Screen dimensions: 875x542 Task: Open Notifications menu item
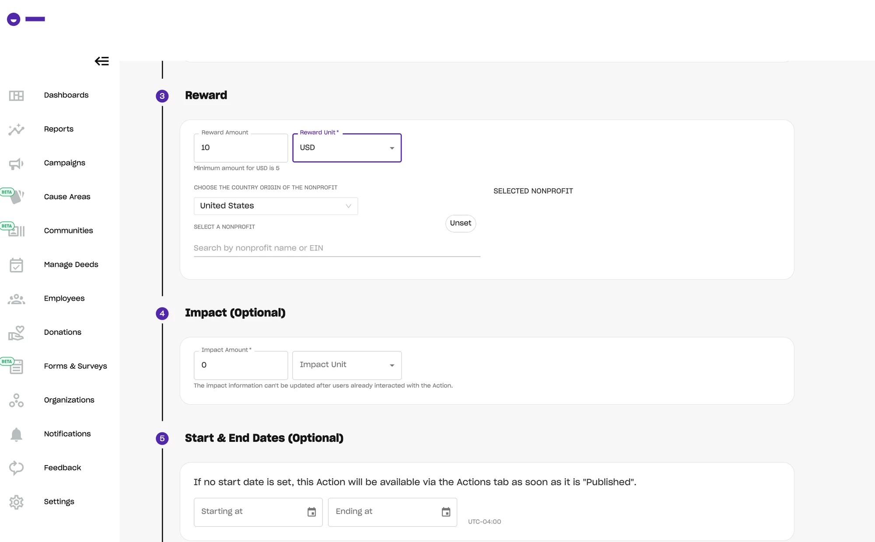67,434
